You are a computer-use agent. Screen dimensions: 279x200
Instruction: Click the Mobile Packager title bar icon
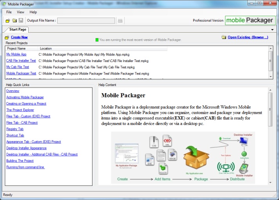tap(4, 4)
